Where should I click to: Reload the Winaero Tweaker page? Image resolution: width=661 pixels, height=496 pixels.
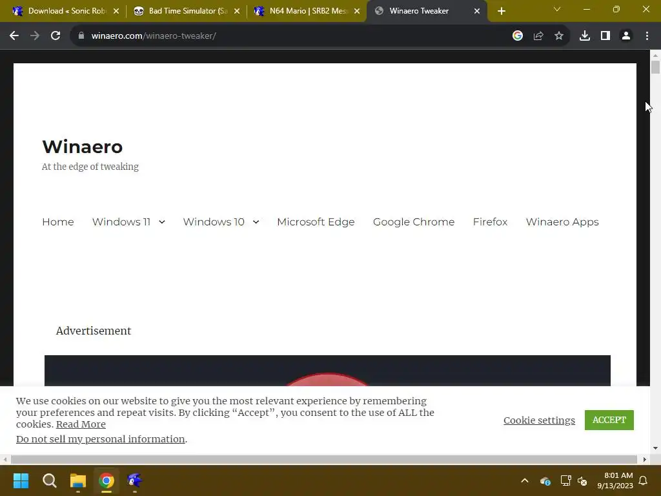pyautogui.click(x=56, y=36)
